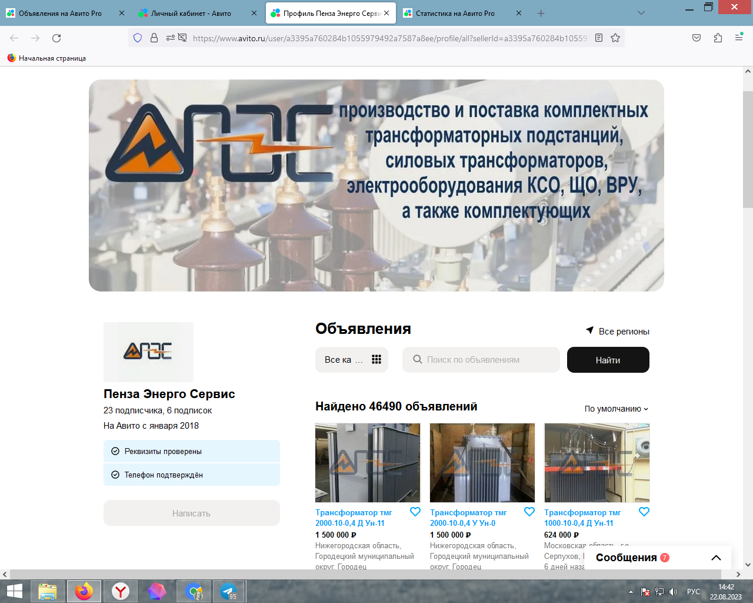This screenshot has width=753, height=603.
Task: Open Трансформатор тмг 2000-10-0,4 У Ун-0 link
Action: [468, 518]
